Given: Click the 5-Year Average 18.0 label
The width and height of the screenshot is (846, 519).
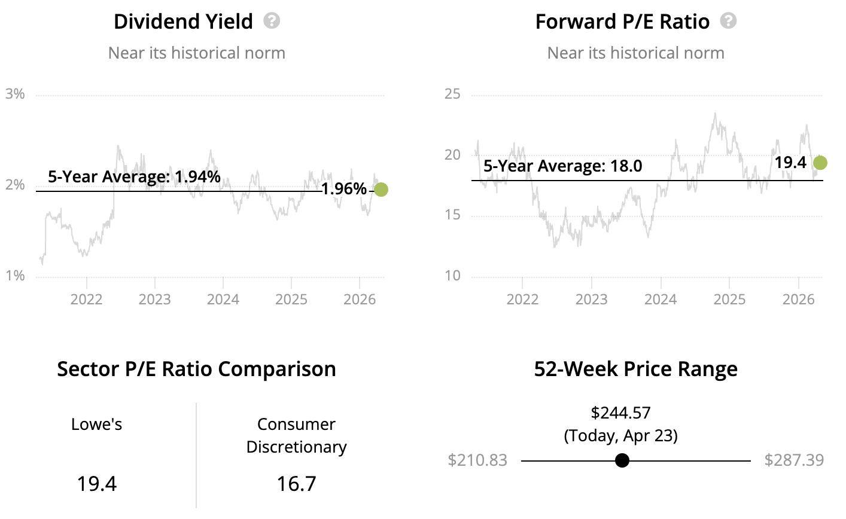Looking at the screenshot, I should tap(562, 166).
